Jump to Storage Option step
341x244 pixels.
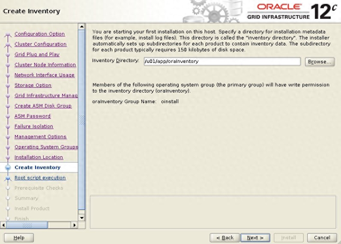point(33,85)
